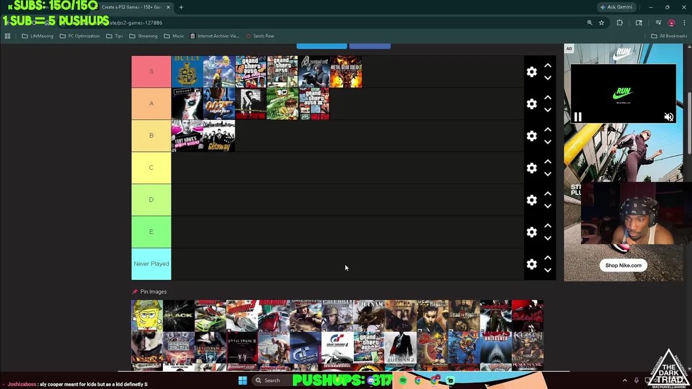Open the Saints Row bookmark
Image resolution: width=692 pixels, height=389 pixels.
point(259,36)
